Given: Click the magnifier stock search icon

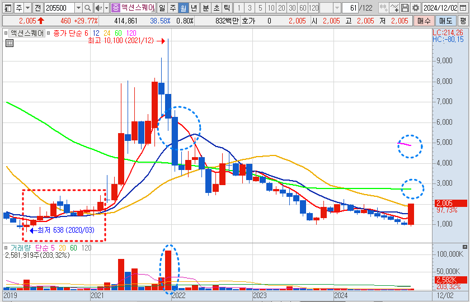Looking at the screenshot, I should pos(87,8).
